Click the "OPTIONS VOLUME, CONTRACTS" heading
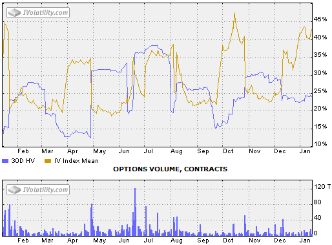 tap(171, 169)
